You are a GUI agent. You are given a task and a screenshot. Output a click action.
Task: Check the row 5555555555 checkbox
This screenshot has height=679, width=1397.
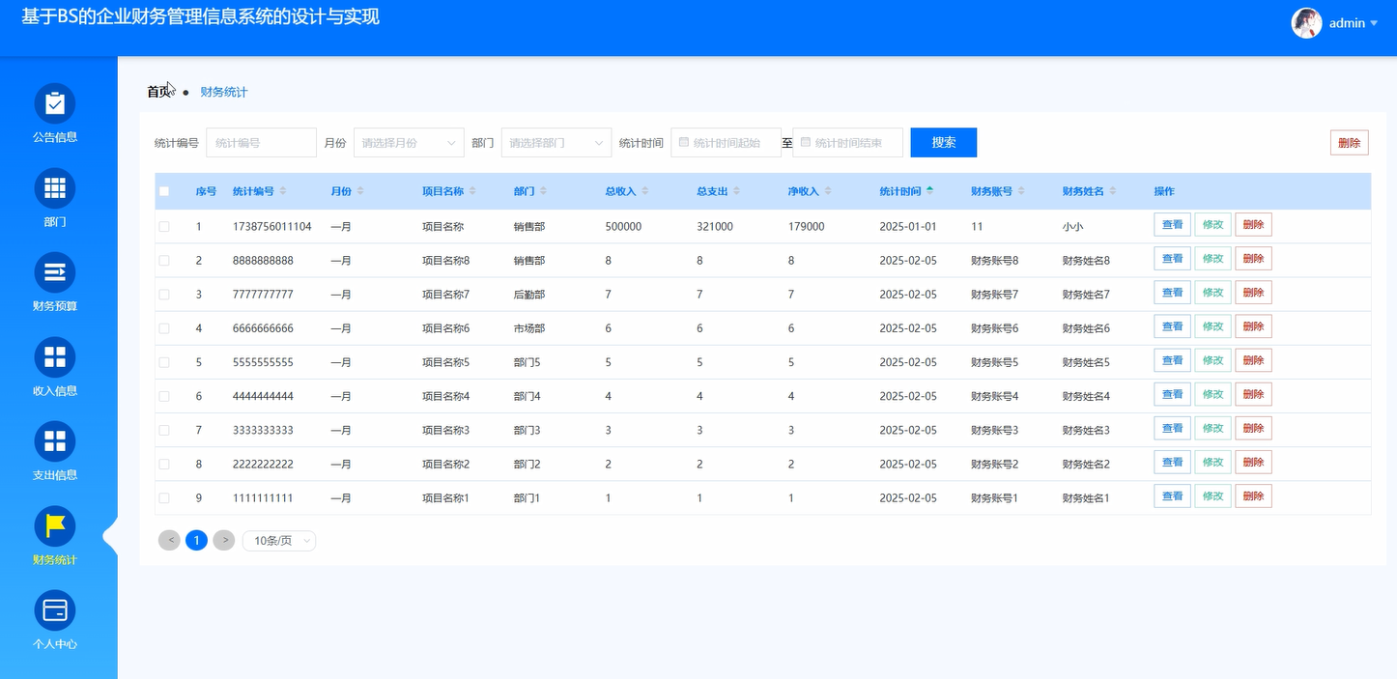tap(164, 362)
